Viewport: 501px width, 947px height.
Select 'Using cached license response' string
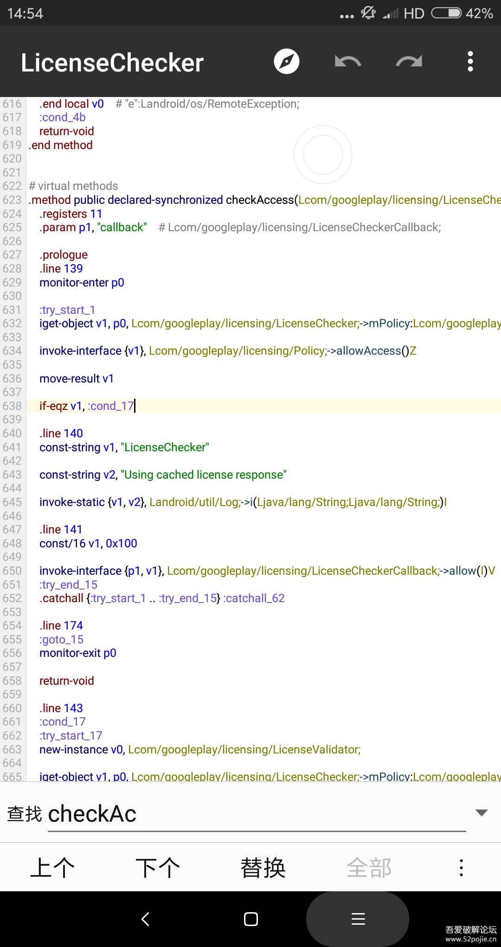203,474
